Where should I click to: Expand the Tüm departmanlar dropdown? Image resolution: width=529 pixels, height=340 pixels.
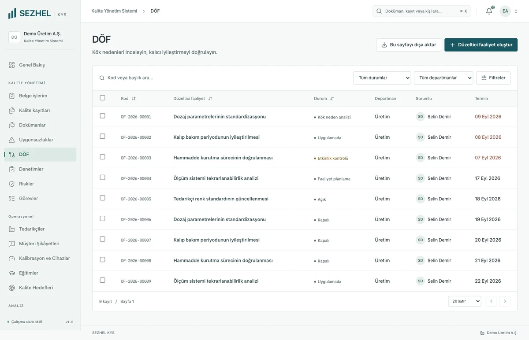[x=443, y=78]
